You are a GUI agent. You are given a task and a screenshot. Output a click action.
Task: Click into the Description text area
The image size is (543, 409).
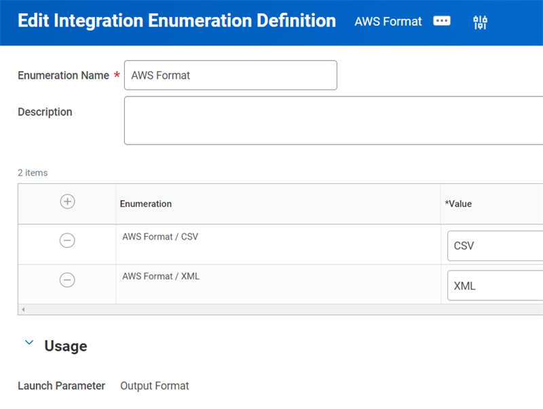coord(333,121)
